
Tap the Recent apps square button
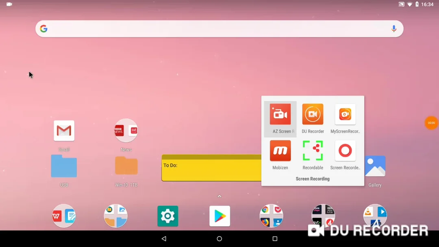(x=275, y=238)
